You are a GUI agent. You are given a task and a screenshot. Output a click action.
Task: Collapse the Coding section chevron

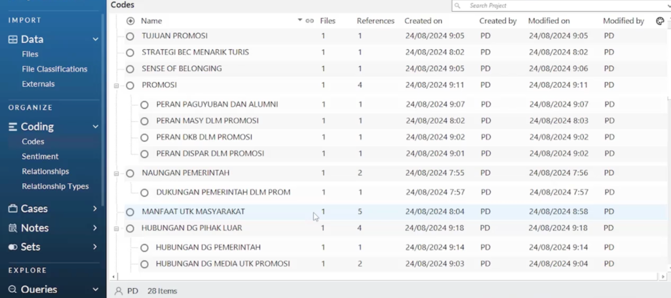tap(96, 126)
